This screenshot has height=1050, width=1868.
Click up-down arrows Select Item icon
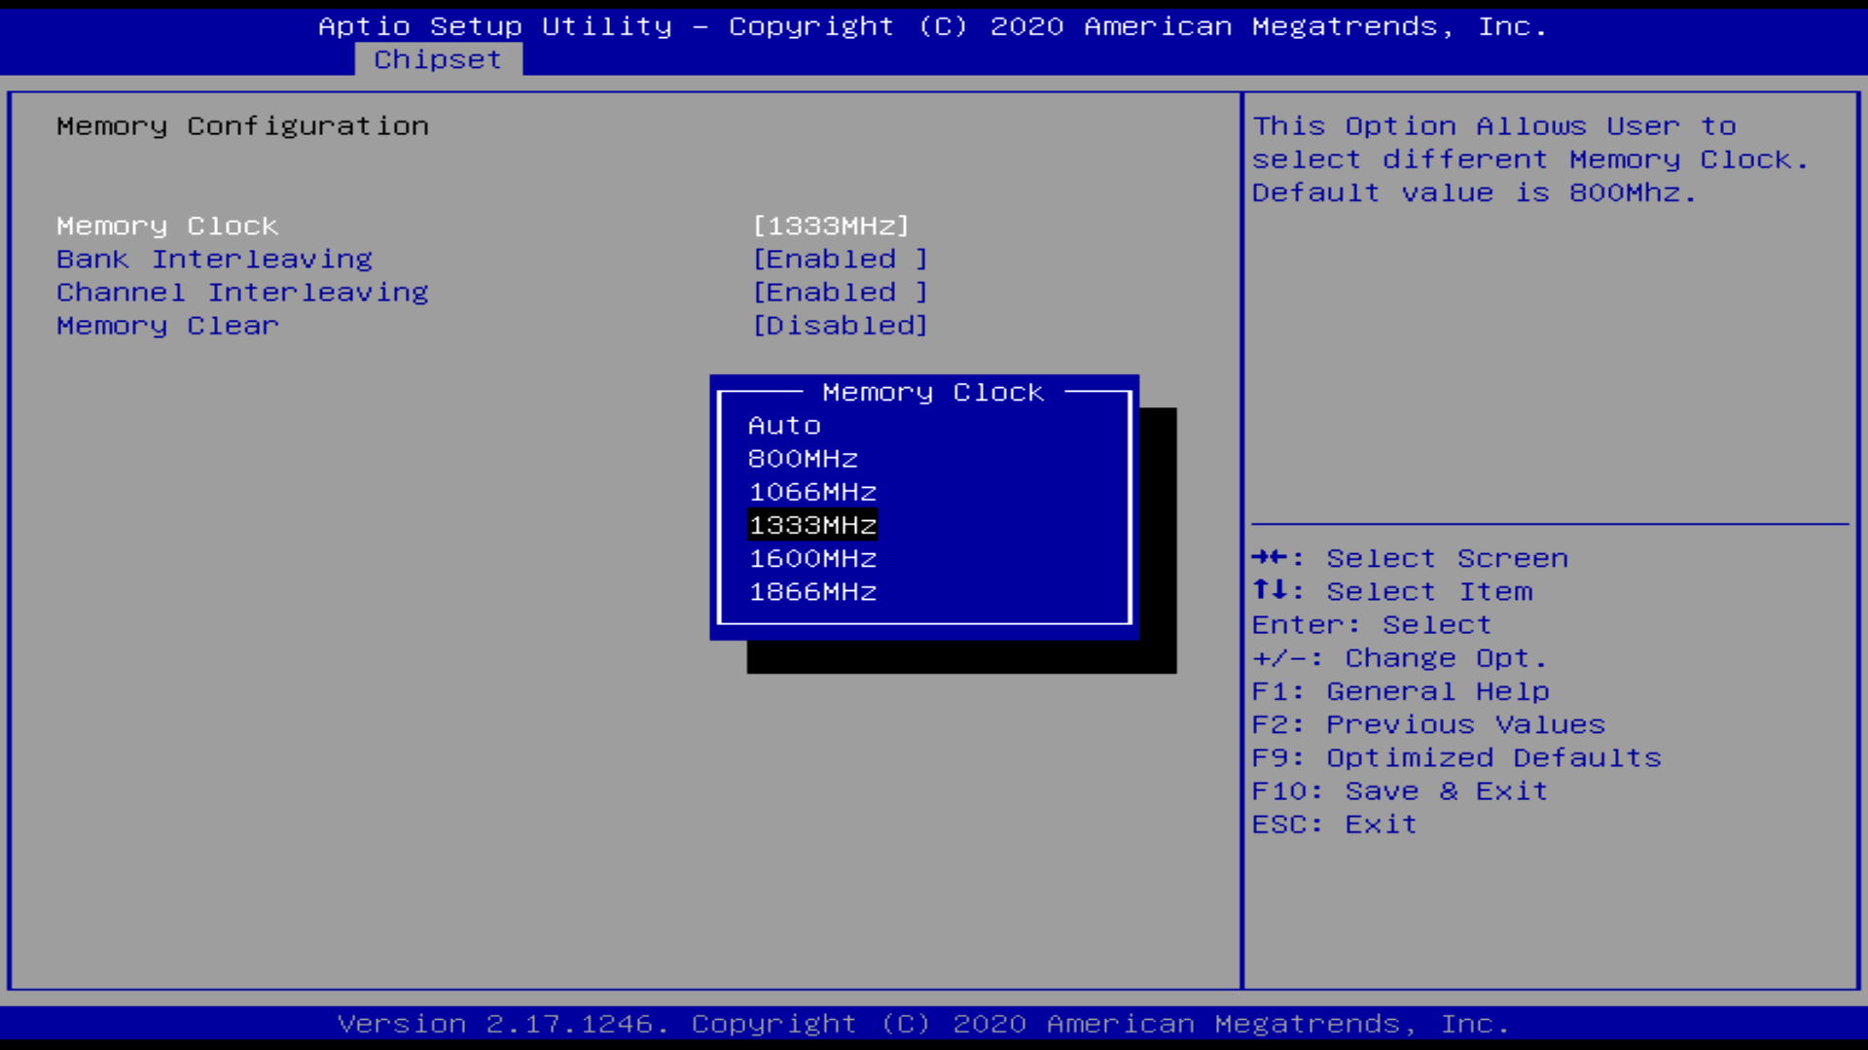click(x=1270, y=590)
